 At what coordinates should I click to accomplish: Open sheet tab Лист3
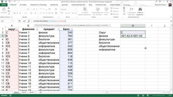tap(32, 92)
